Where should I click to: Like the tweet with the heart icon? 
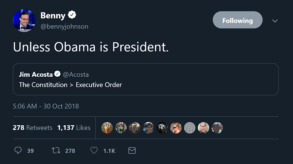click(x=94, y=150)
